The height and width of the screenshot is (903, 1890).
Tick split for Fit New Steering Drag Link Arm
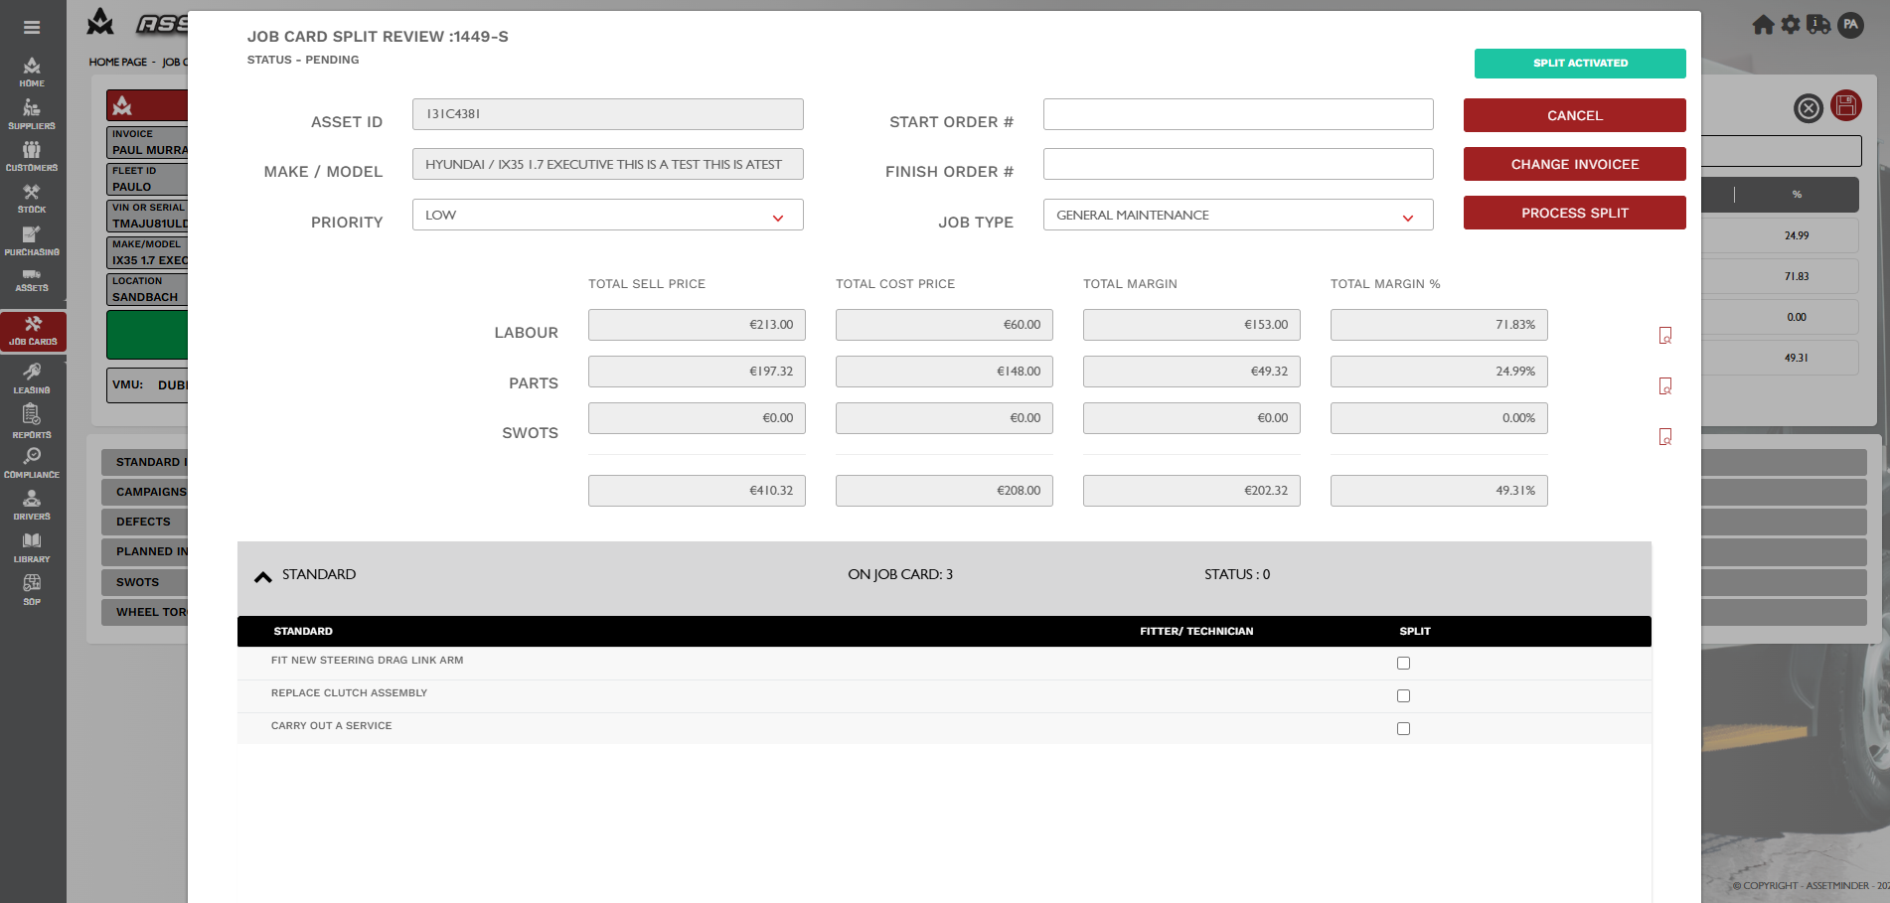coord(1403,663)
